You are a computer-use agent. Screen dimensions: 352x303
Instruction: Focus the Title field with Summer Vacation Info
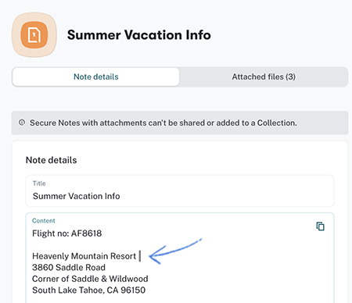pyautogui.click(x=180, y=191)
